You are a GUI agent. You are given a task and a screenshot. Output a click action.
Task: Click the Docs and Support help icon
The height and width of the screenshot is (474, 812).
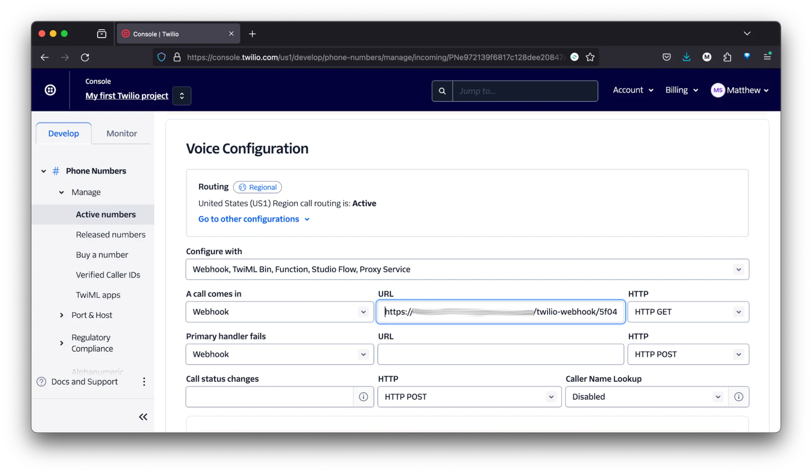coord(42,382)
